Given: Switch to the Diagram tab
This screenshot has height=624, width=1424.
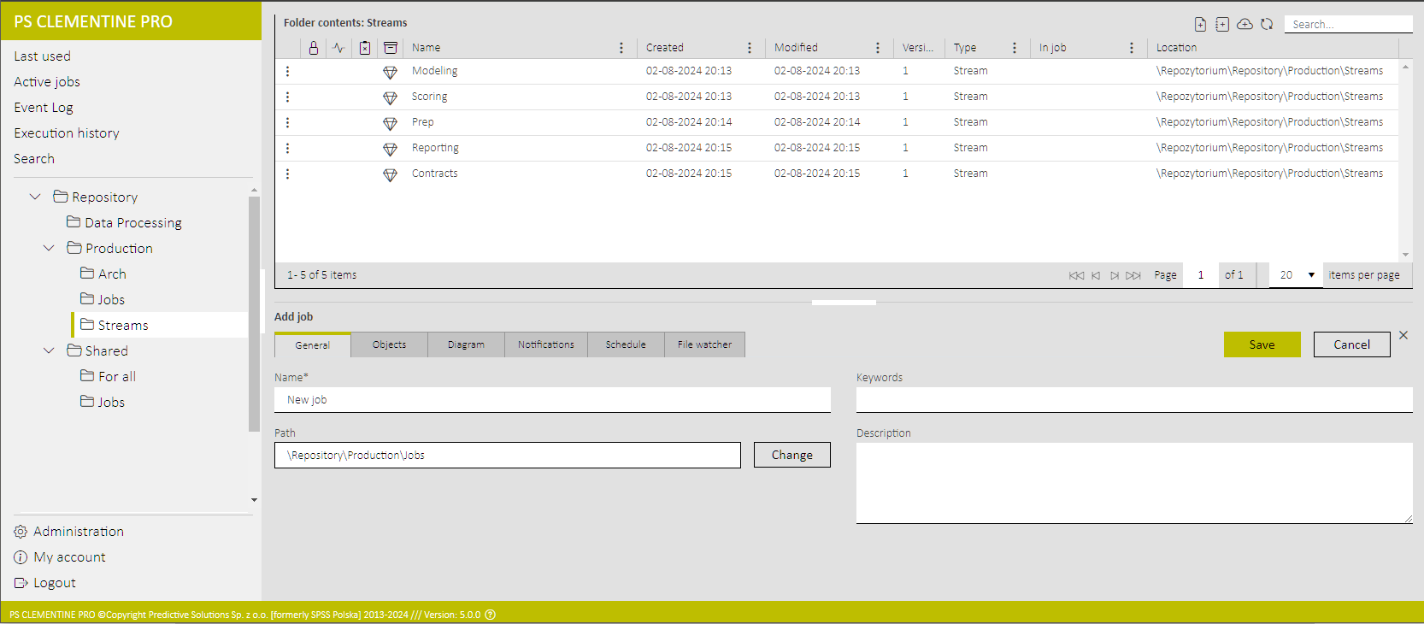Looking at the screenshot, I should (x=466, y=344).
